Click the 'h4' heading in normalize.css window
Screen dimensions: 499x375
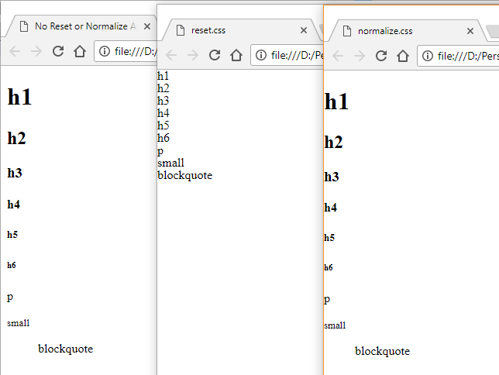click(x=331, y=208)
